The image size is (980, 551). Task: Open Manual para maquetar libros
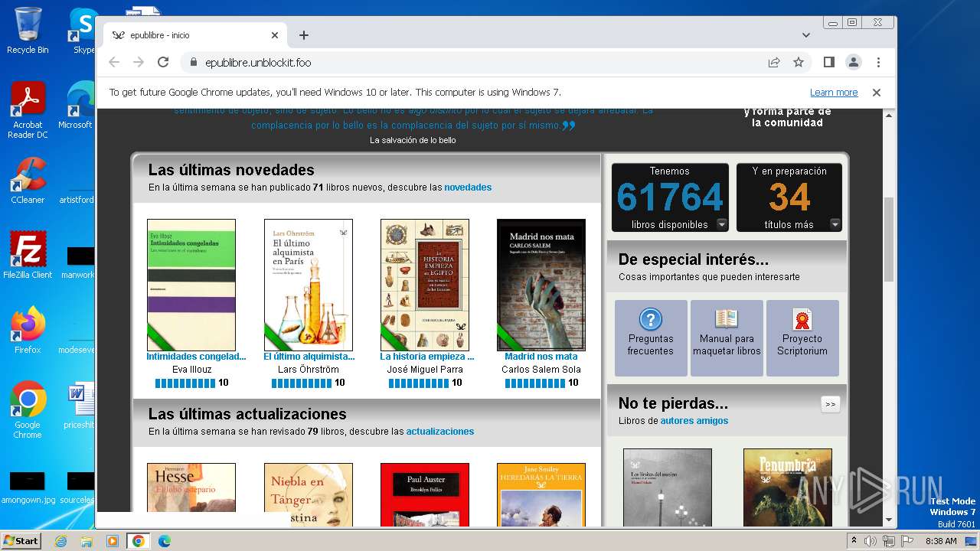(727, 337)
